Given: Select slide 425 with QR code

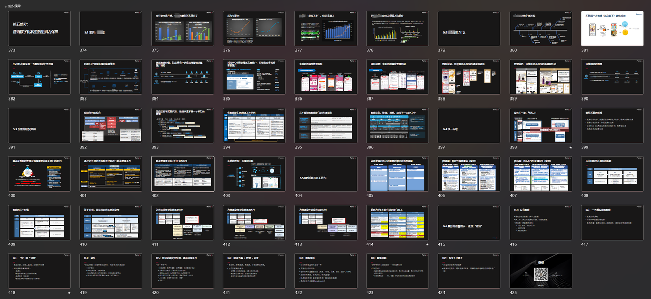Looking at the screenshot, I should pyautogui.click(x=541, y=271).
